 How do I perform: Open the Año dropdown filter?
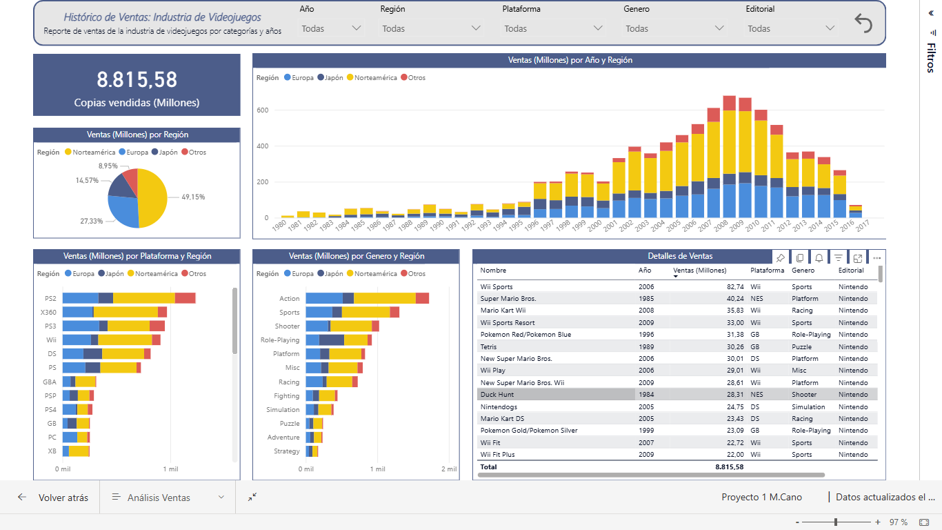[x=331, y=28]
